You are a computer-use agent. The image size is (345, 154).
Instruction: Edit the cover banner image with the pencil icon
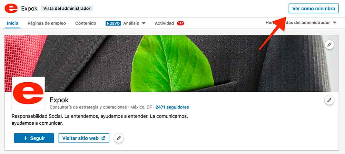pos(329,45)
